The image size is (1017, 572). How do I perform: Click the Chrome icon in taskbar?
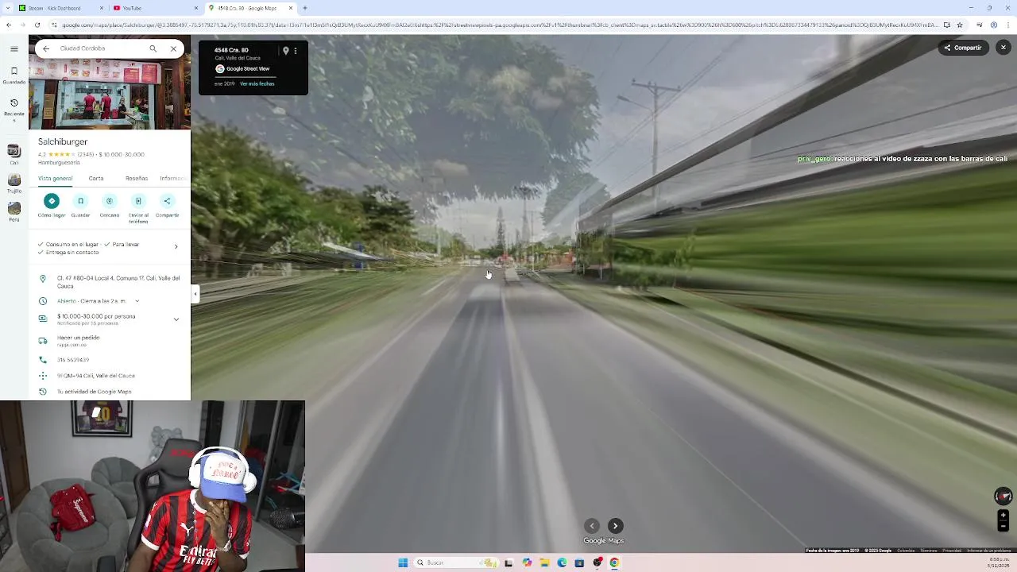click(x=614, y=562)
